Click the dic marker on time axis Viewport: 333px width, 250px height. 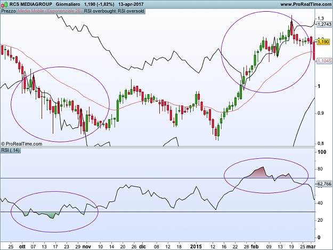point(142,247)
